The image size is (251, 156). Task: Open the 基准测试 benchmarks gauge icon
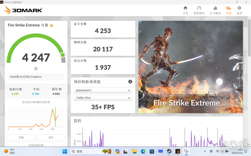pos(199,8)
